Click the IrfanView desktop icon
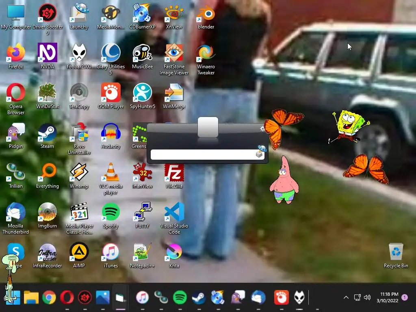This screenshot has width=416, height=312. tap(142, 175)
